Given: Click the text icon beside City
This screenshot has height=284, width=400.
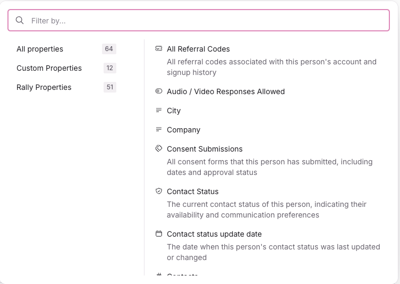Looking at the screenshot, I should 158,111.
